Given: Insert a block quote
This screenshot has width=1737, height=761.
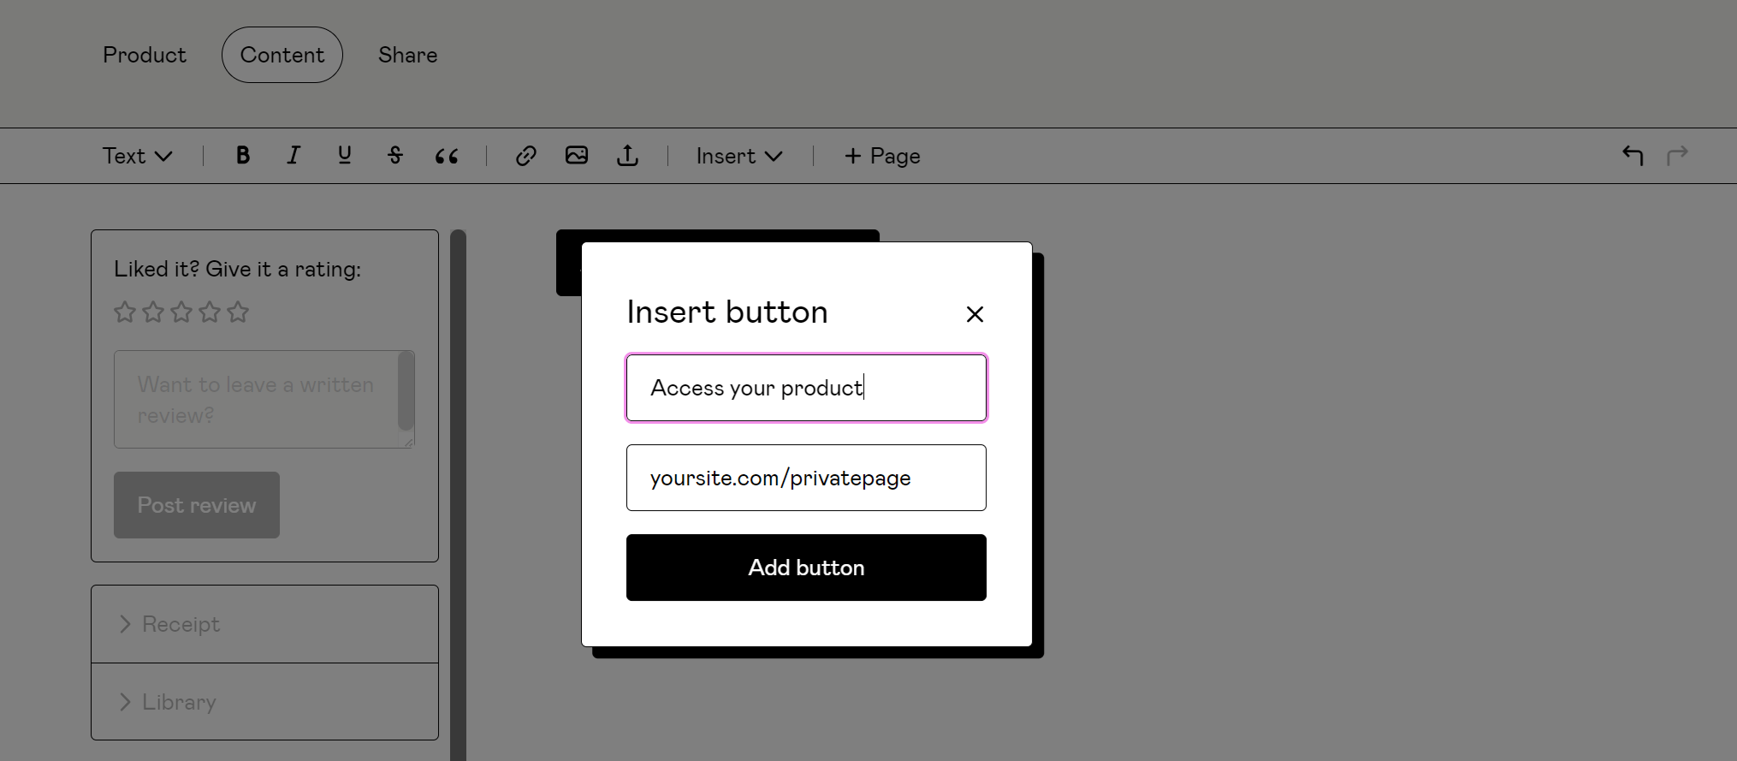Looking at the screenshot, I should [x=447, y=156].
